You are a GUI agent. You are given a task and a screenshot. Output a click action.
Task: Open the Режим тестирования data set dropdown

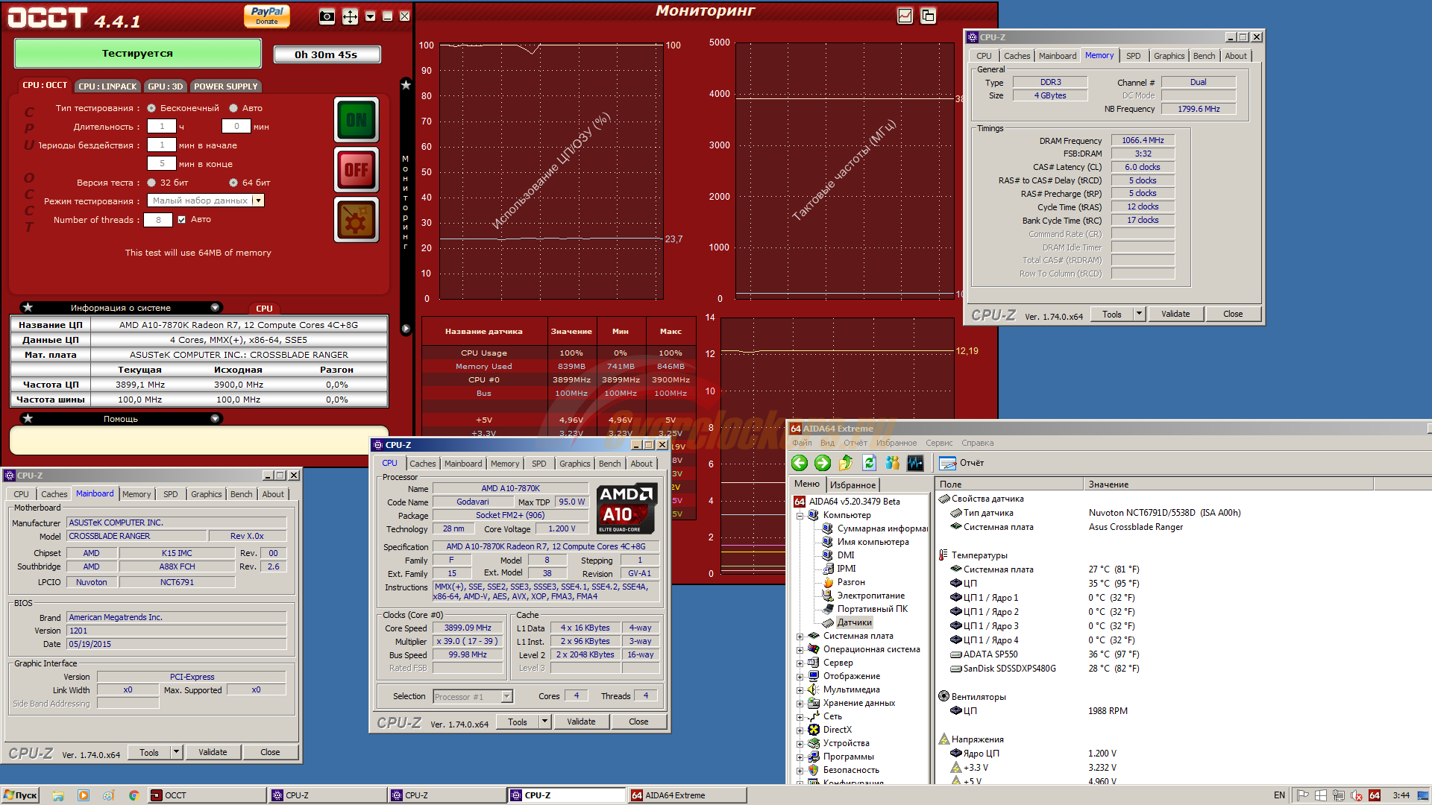coord(258,201)
